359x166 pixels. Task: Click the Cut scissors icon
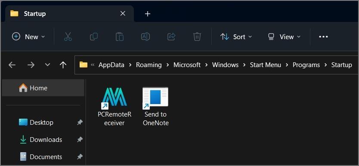(x=68, y=37)
